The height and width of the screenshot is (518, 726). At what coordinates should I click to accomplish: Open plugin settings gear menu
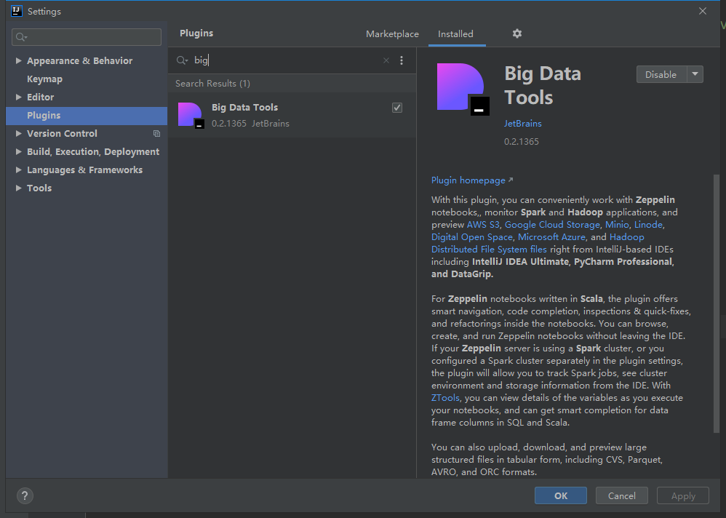tap(517, 33)
